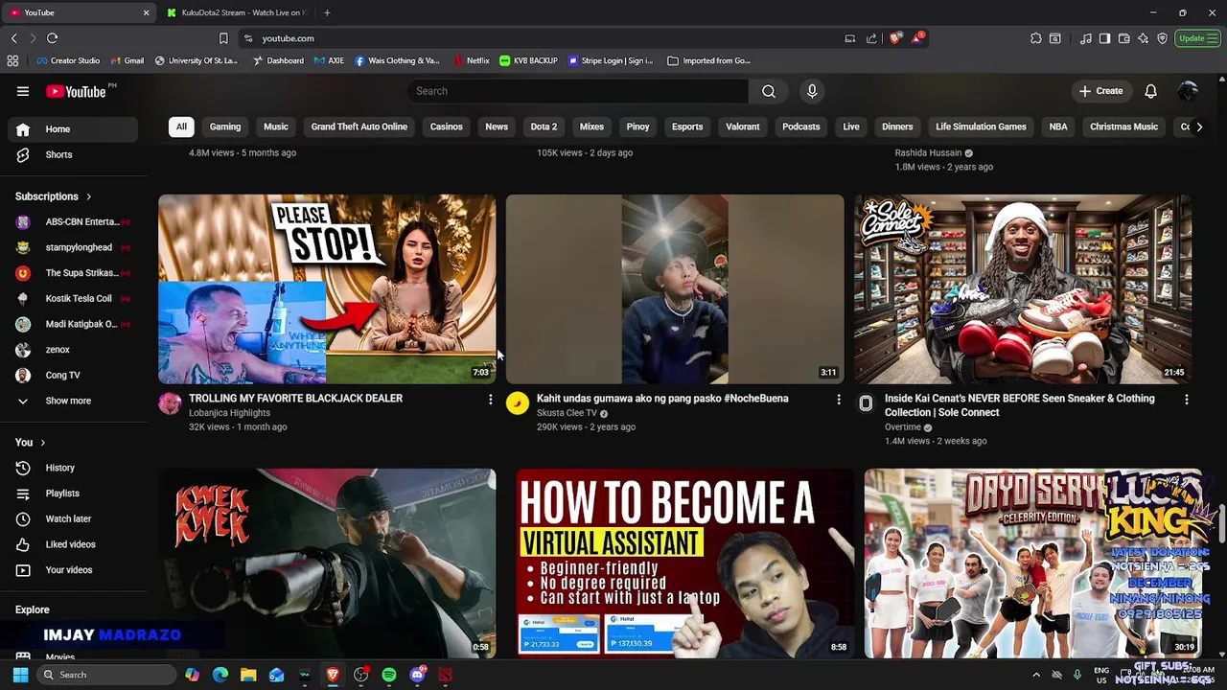1227x690 pixels.
Task: Open the Netflix bookmark
Action: (x=471, y=60)
